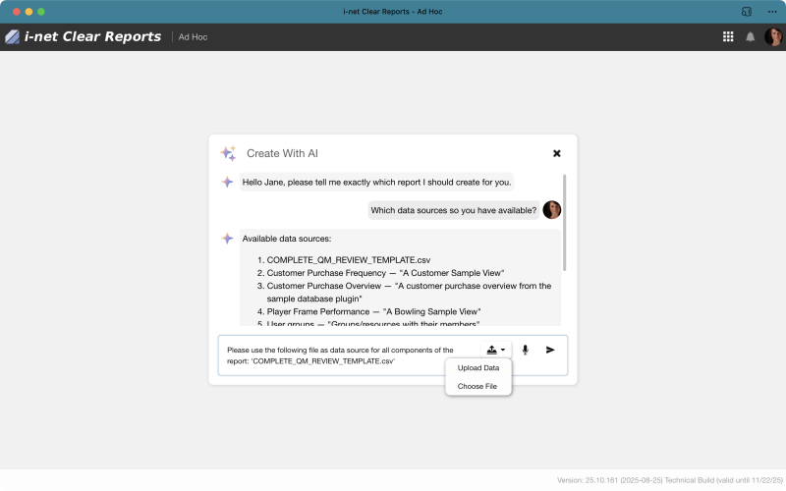
Task: Click the sparkle icon beside Create With AI
Action: pyautogui.click(x=228, y=153)
